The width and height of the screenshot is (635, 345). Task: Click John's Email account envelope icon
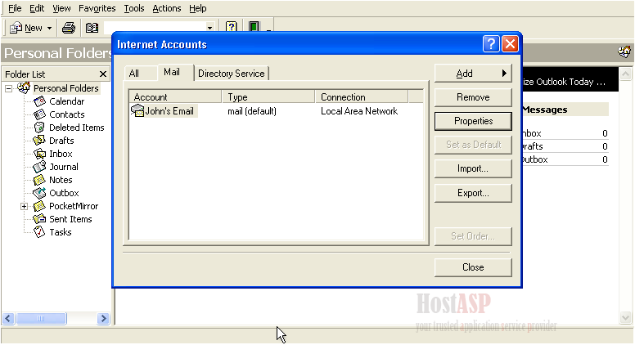click(137, 110)
